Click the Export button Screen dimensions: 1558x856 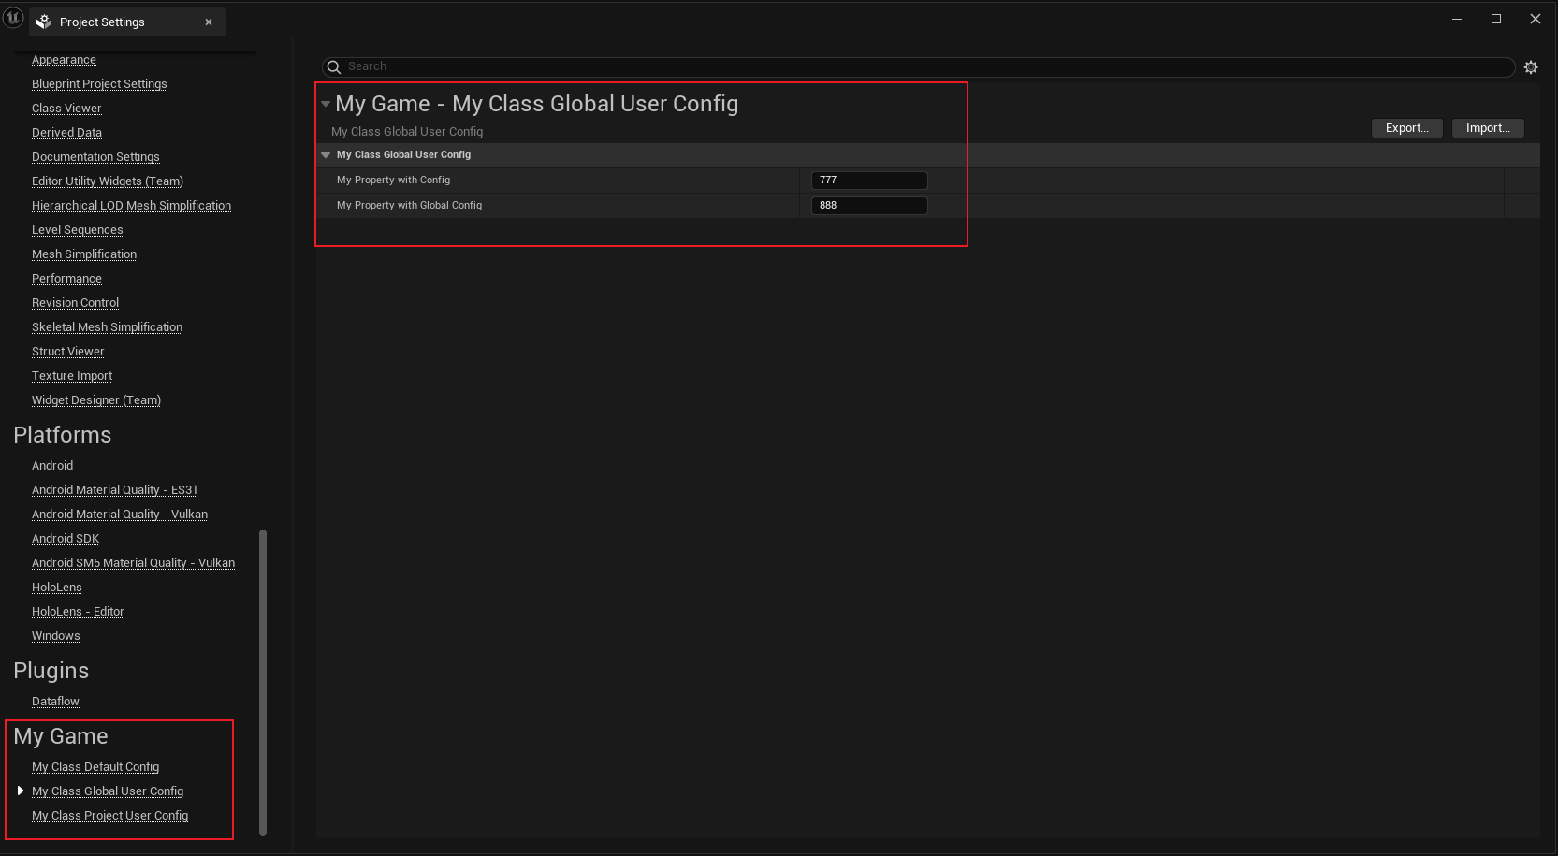click(x=1406, y=128)
